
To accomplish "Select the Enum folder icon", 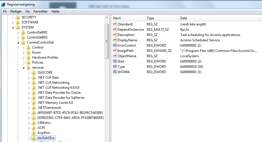I will tap(29, 52).
